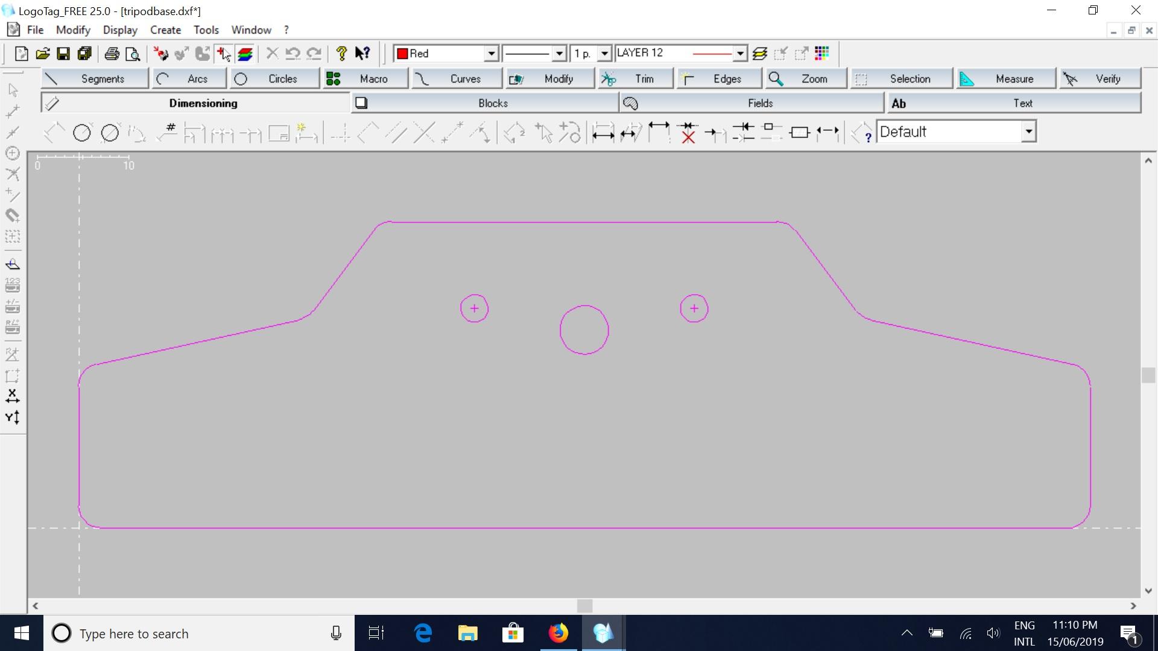Click the dimension arrows inward icon
This screenshot has width=1158, height=651.
click(x=743, y=133)
